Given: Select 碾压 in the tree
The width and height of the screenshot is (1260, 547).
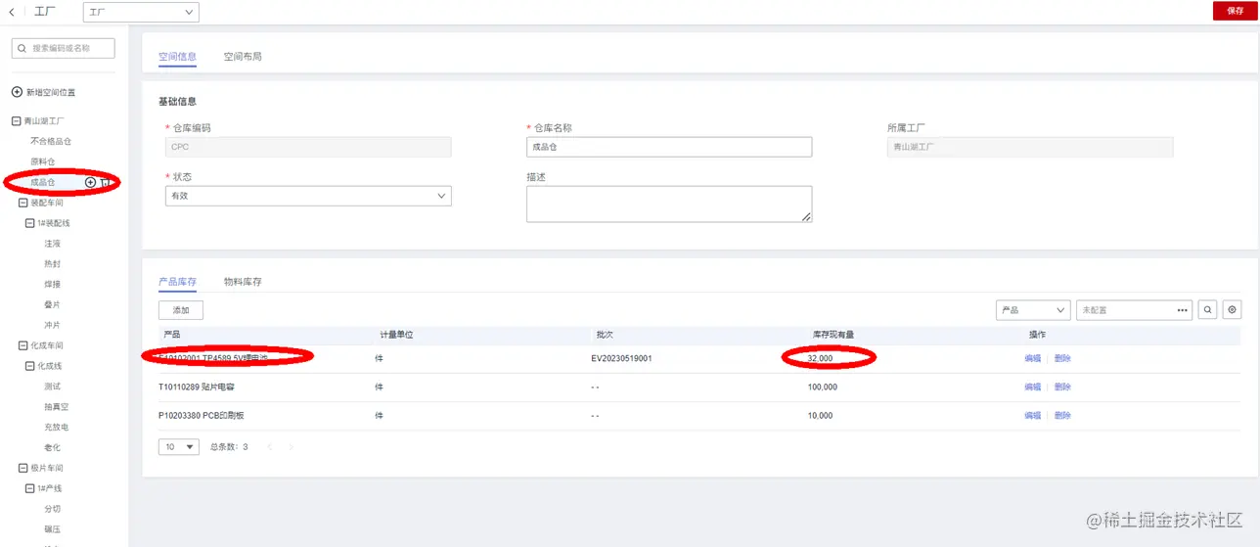Looking at the screenshot, I should tap(53, 529).
